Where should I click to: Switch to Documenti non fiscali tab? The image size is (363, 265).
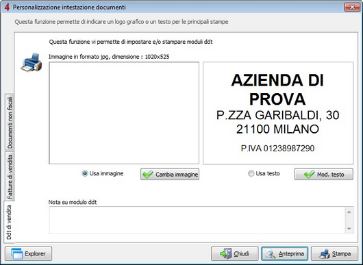[x=10, y=123]
